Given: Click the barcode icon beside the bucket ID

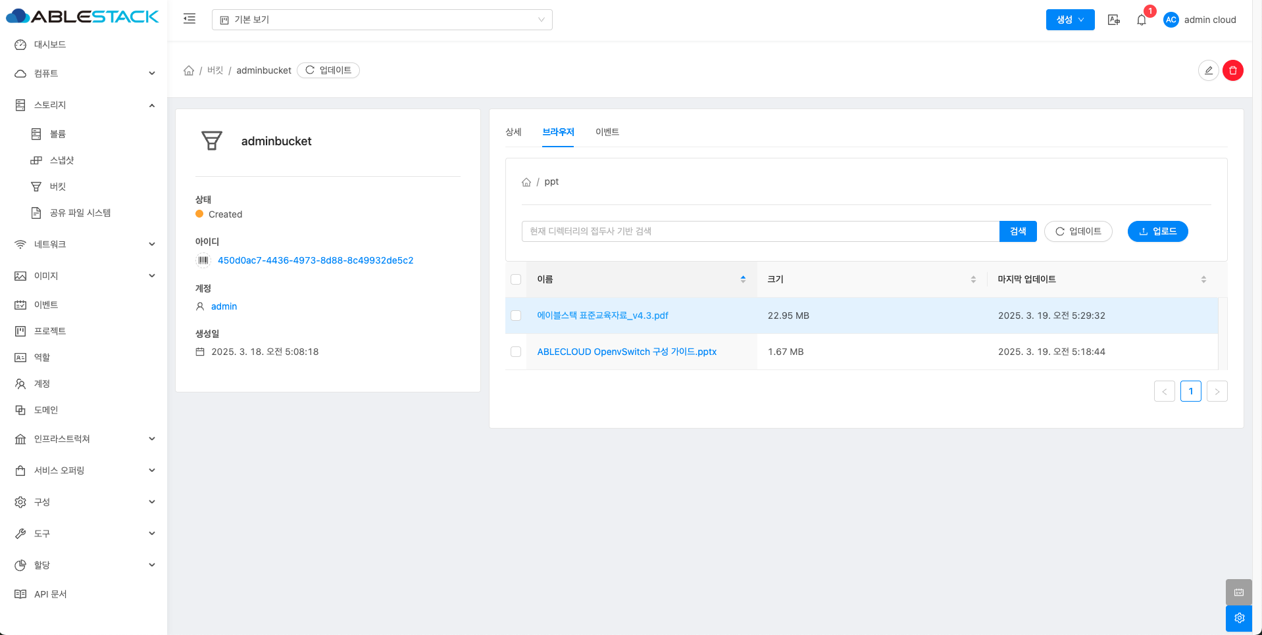Looking at the screenshot, I should pos(203,260).
